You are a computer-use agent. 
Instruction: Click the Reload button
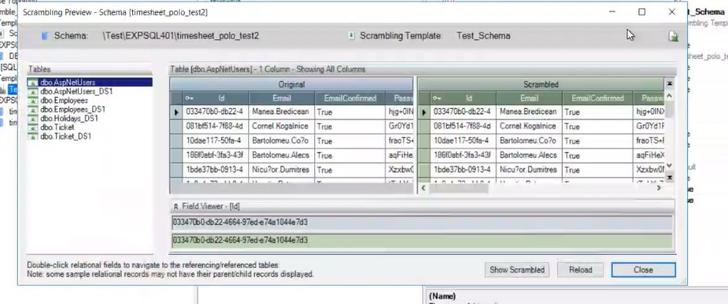coord(581,270)
